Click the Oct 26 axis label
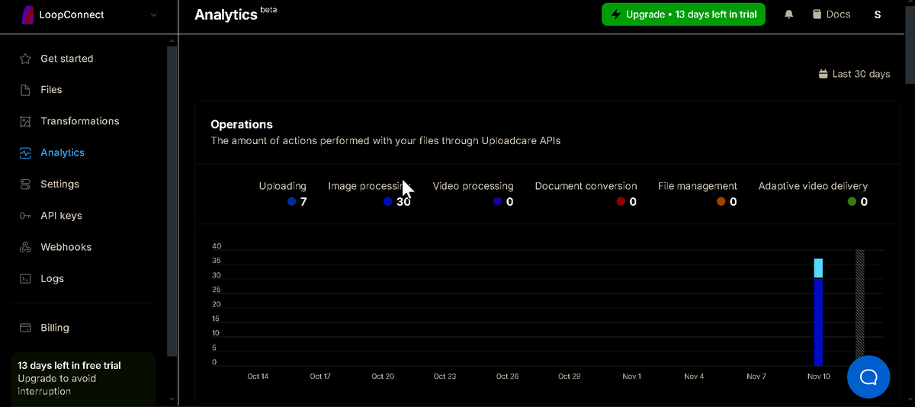 pos(507,377)
